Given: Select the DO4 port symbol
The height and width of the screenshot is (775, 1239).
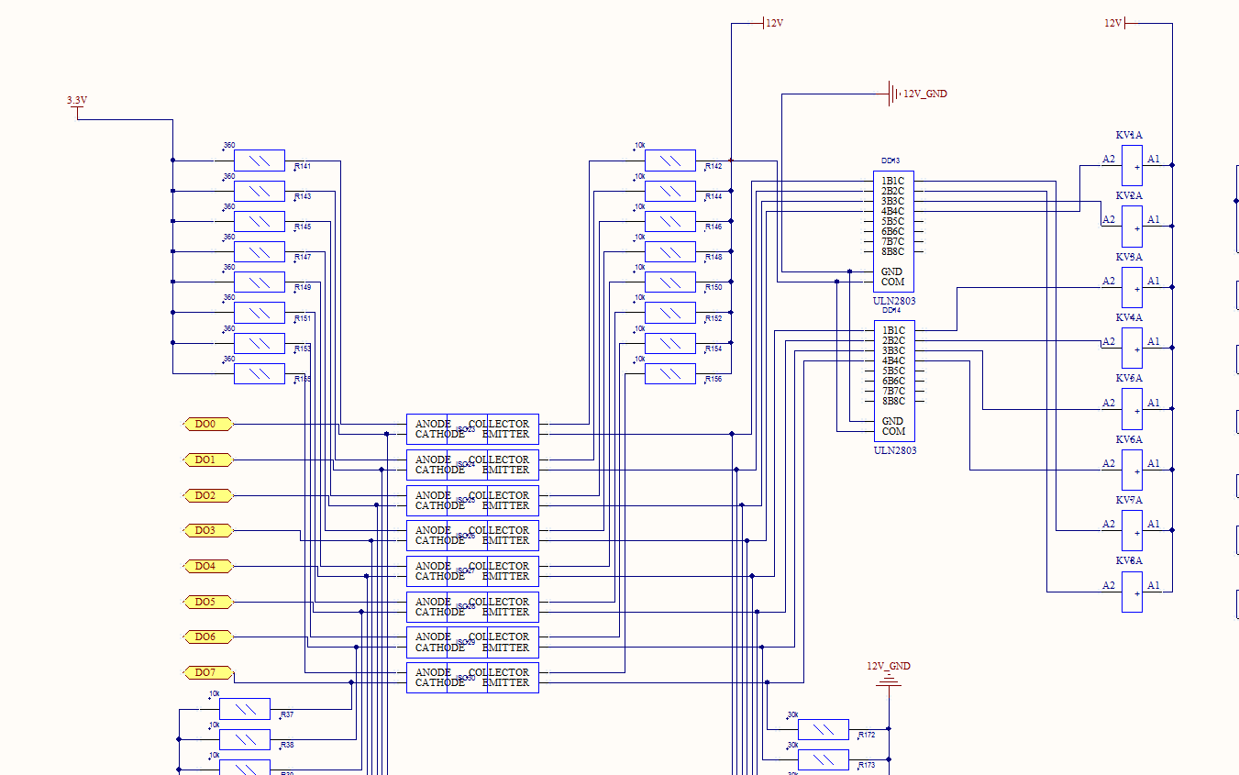Looking at the screenshot, I should coord(208,566).
